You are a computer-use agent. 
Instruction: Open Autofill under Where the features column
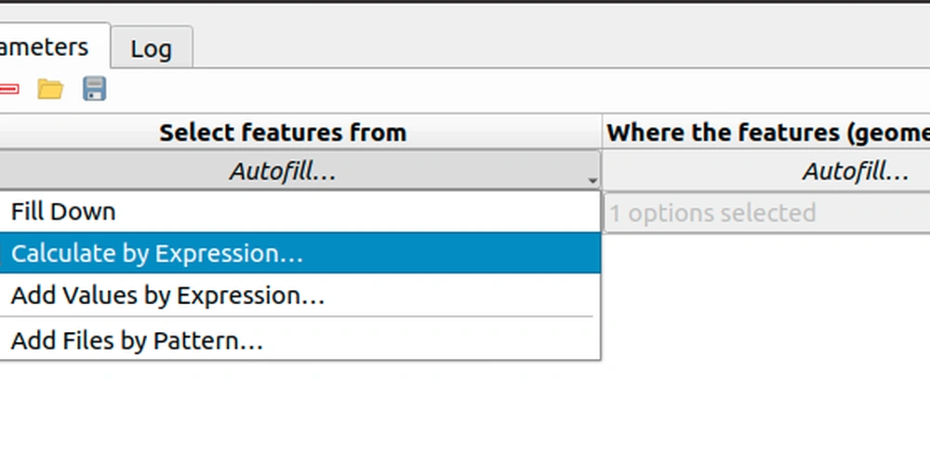(766, 171)
